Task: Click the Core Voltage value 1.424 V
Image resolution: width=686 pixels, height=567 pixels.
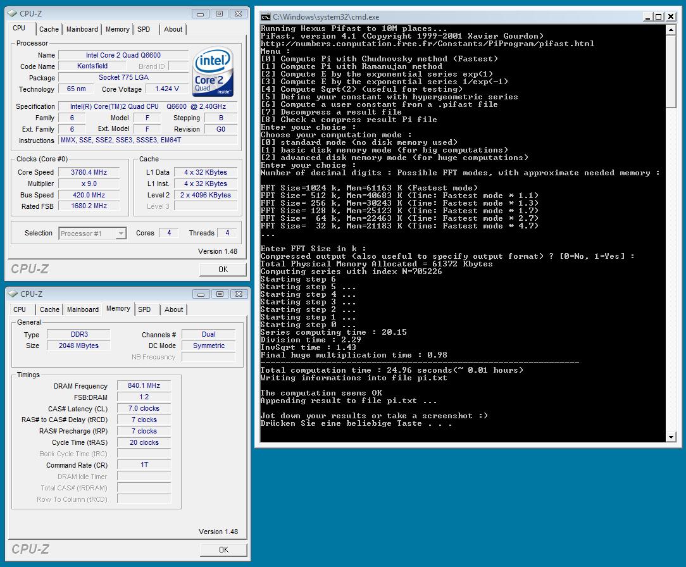Action: 167,89
